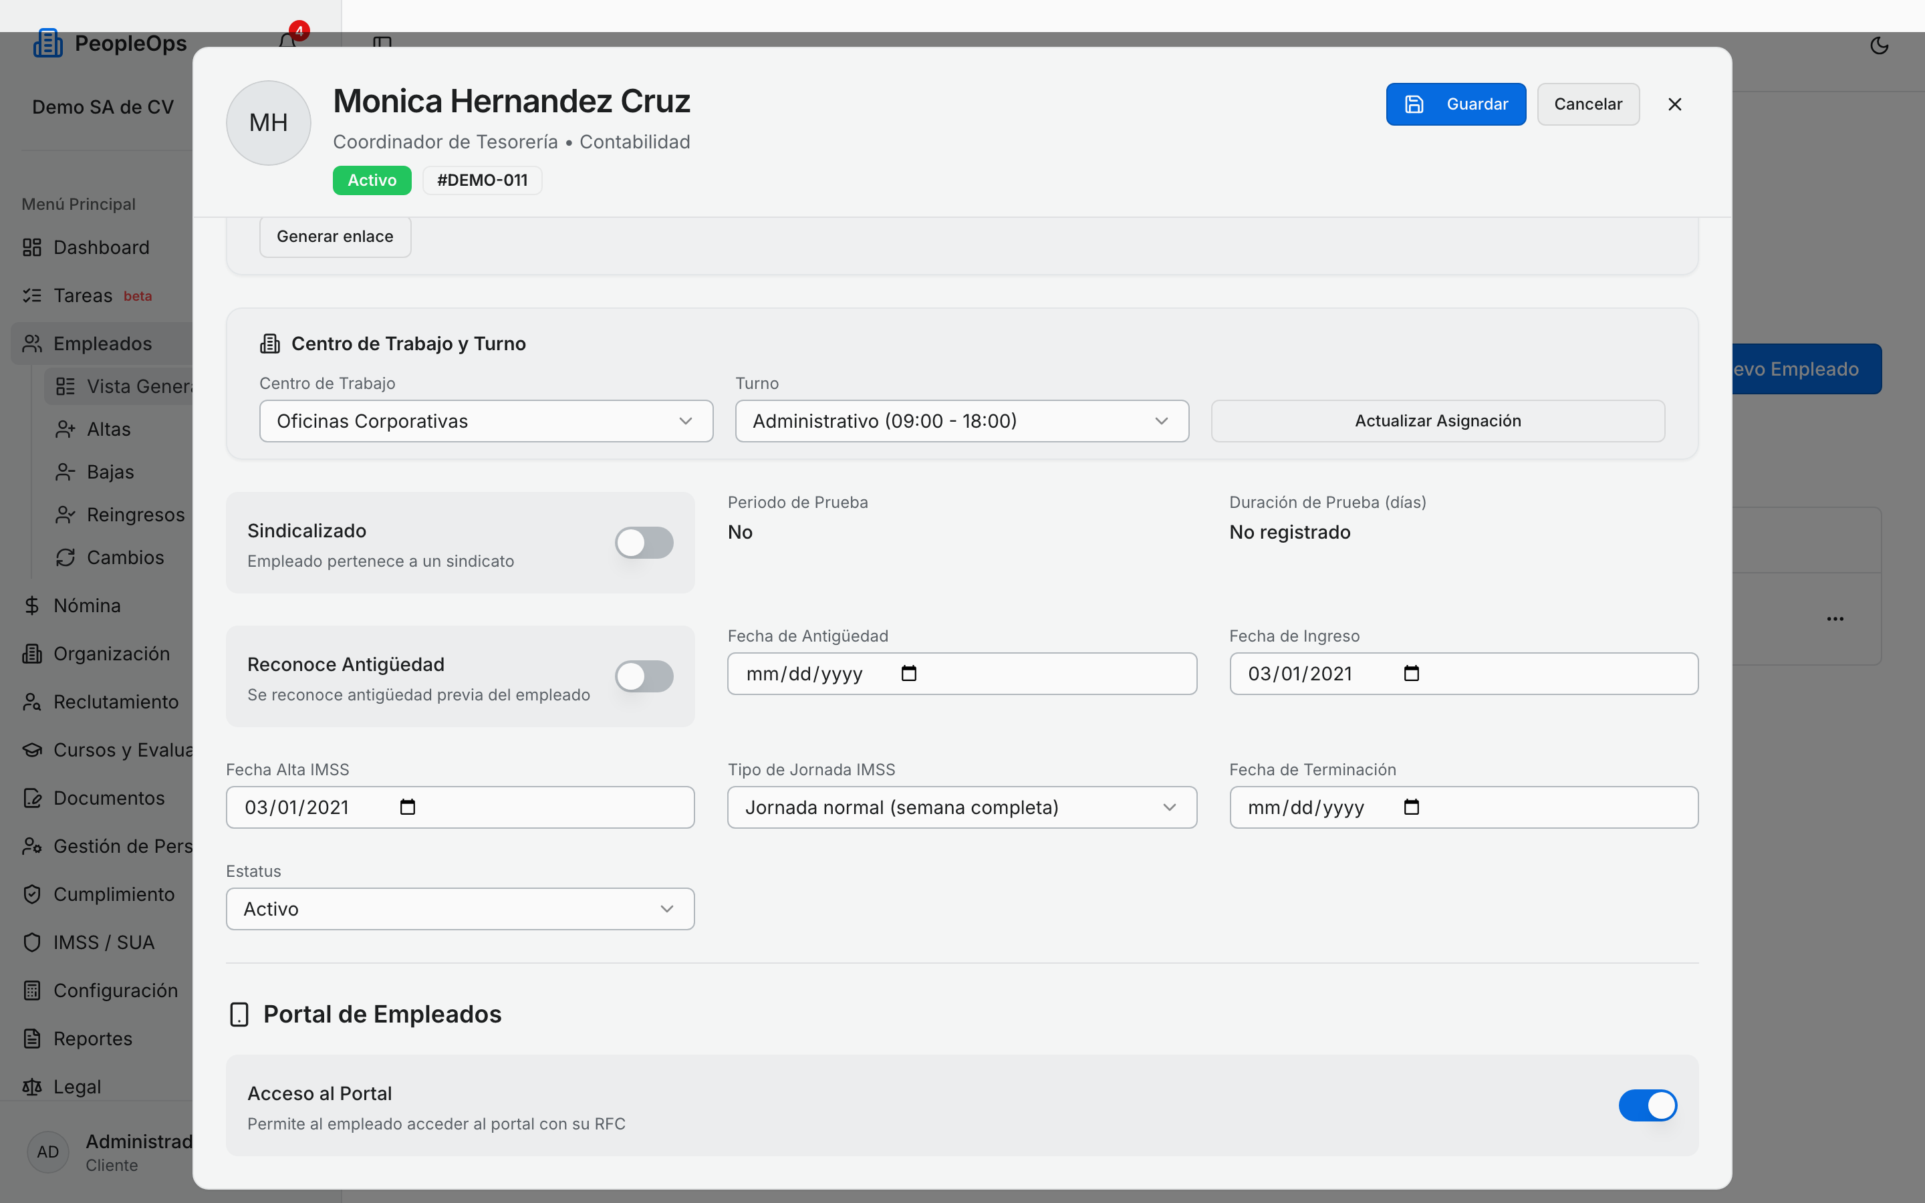The height and width of the screenshot is (1203, 1925).
Task: Open the Centro de Trabajo dropdown
Action: [486, 421]
